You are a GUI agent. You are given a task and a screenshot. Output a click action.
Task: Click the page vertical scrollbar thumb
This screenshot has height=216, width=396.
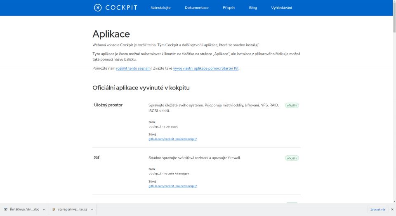point(394,16)
